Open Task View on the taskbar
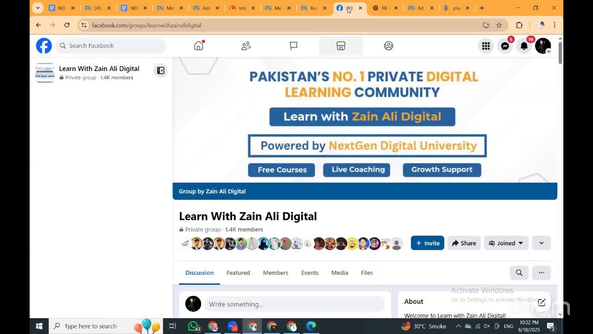Screen dimensions: 593x334 coord(172,326)
